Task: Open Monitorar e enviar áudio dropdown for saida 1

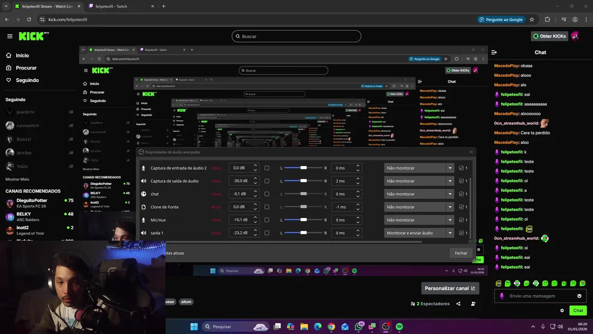Action: (x=419, y=233)
